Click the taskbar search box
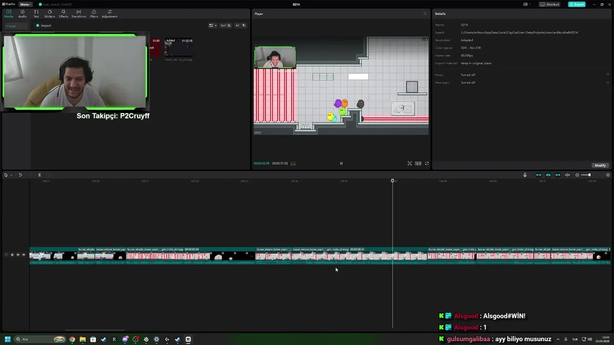The width and height of the screenshot is (614, 345). (40, 339)
